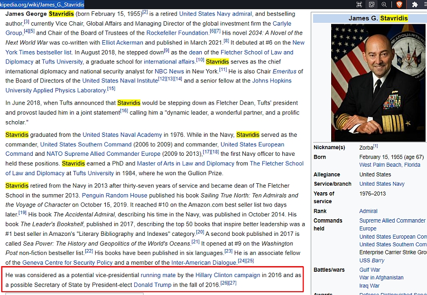Click the James G. Stavridis infobox title
The height and width of the screenshot is (295, 427).
click(x=378, y=18)
